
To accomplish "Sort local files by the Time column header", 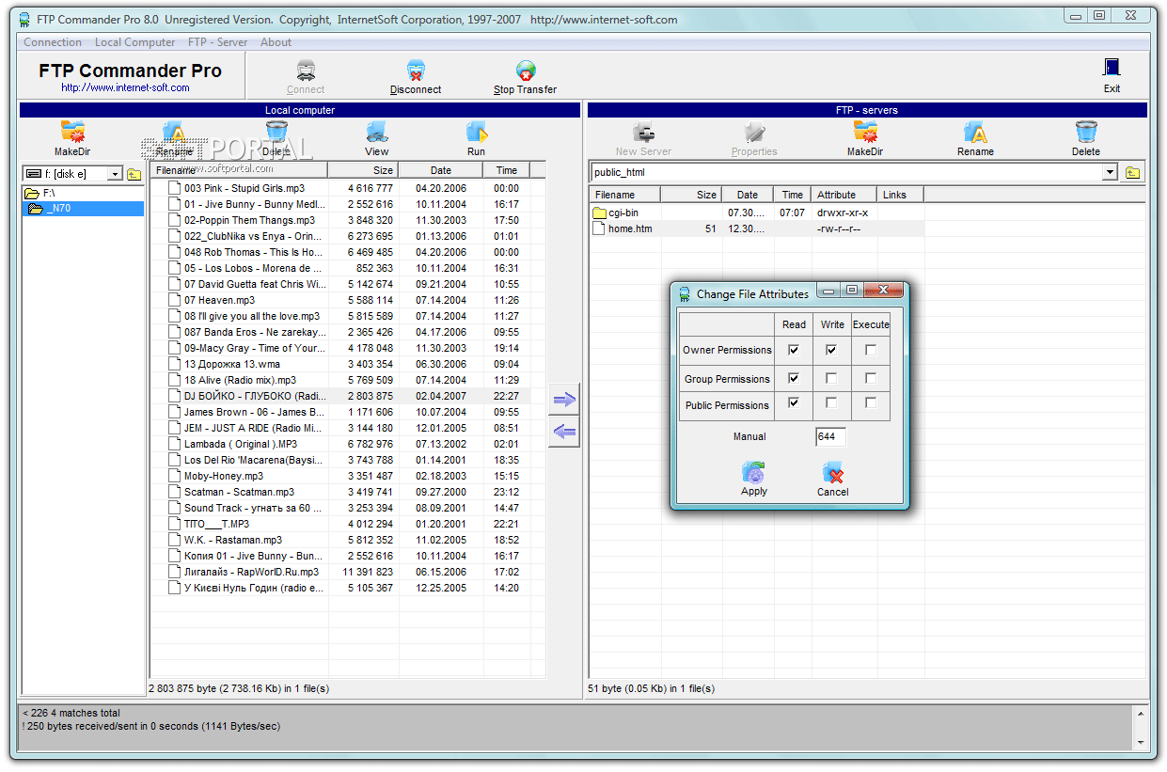I will (x=507, y=170).
